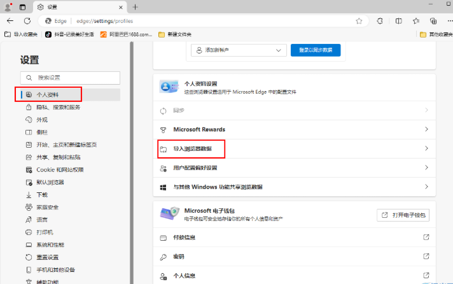Click the Microsoft Rewards trophy icon
The image size is (453, 284).
click(164, 130)
